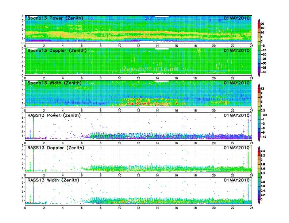Click the 01MAY2010 date in Spano13 Power panel
This screenshot has height=223, width=289.
[x=237, y=18]
